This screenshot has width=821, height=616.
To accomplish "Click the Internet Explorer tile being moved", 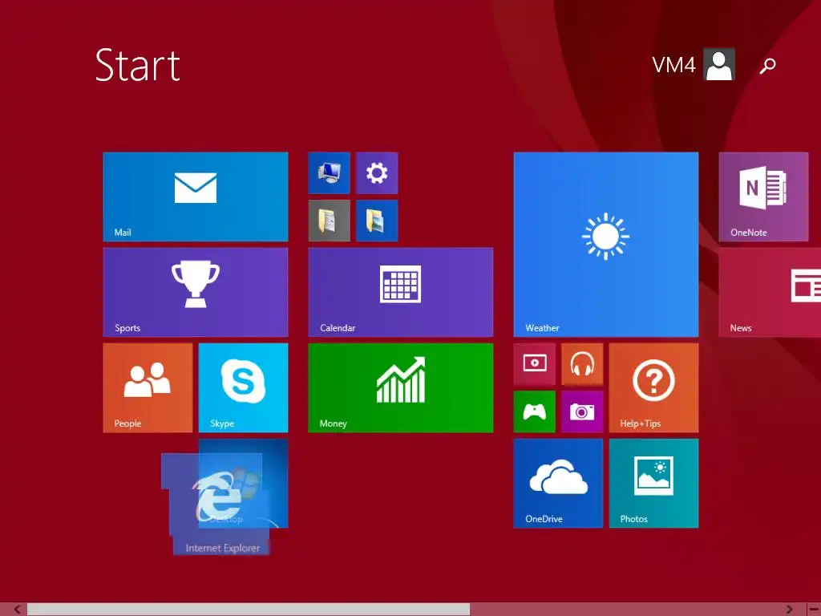I will [217, 504].
